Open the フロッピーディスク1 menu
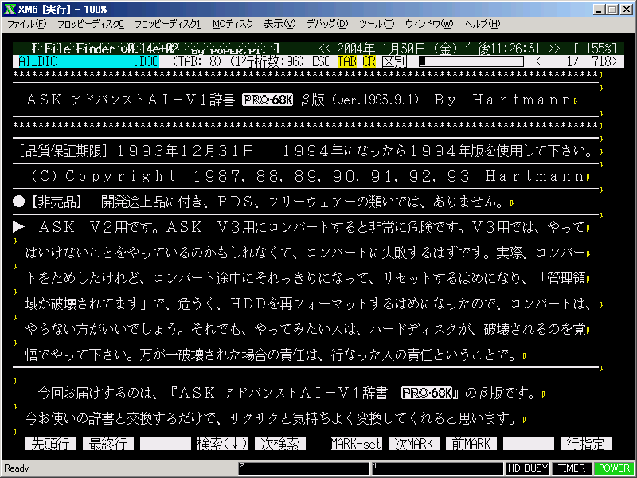 point(168,24)
